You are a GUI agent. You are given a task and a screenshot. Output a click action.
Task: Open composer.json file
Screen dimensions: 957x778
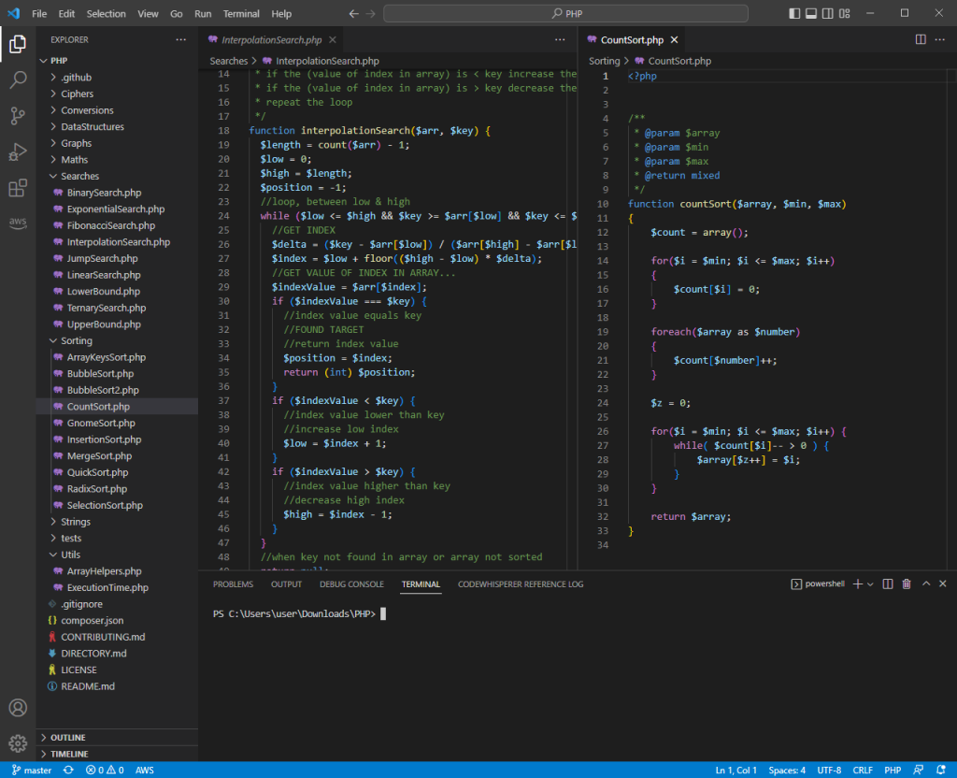[x=92, y=621]
